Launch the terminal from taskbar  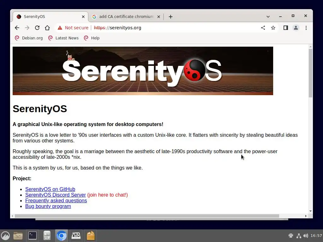tap(32, 236)
